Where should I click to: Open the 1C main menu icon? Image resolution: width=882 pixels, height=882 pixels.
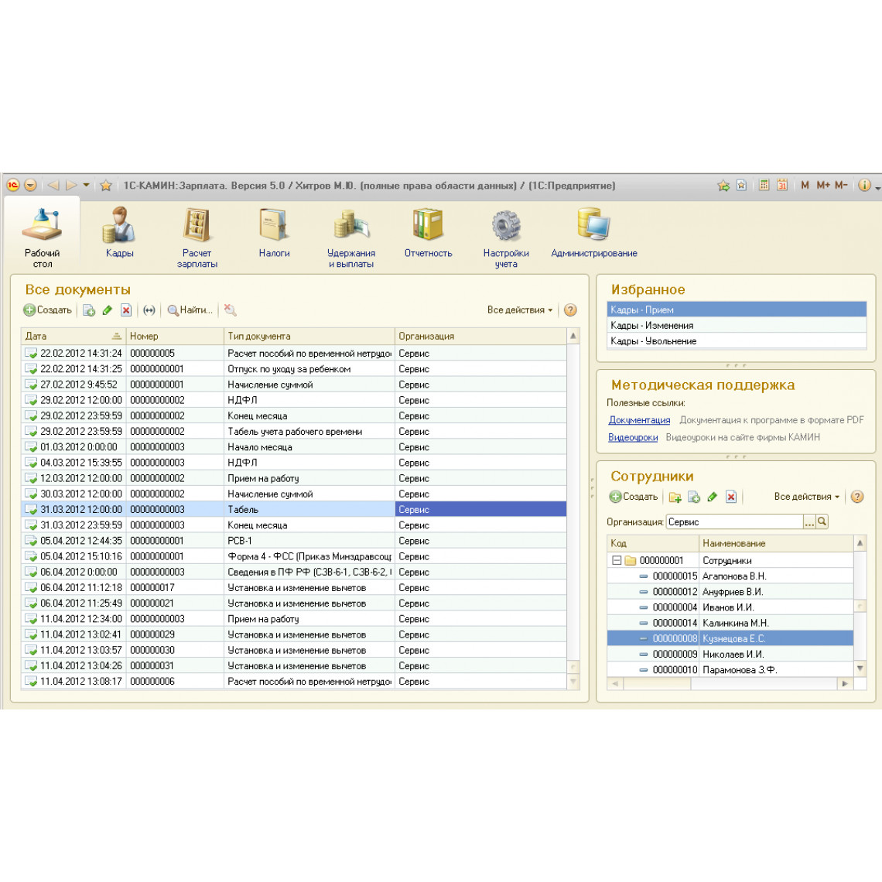pos(13,185)
